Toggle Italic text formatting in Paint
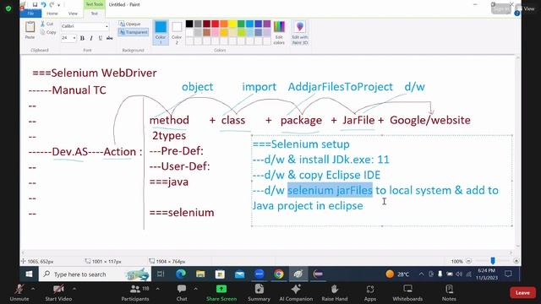The height and width of the screenshot is (304, 541). (x=91, y=38)
